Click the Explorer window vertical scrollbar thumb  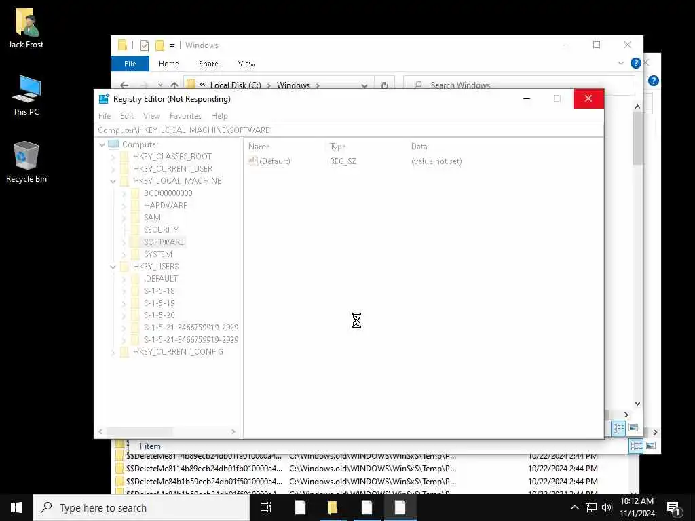[x=637, y=138]
